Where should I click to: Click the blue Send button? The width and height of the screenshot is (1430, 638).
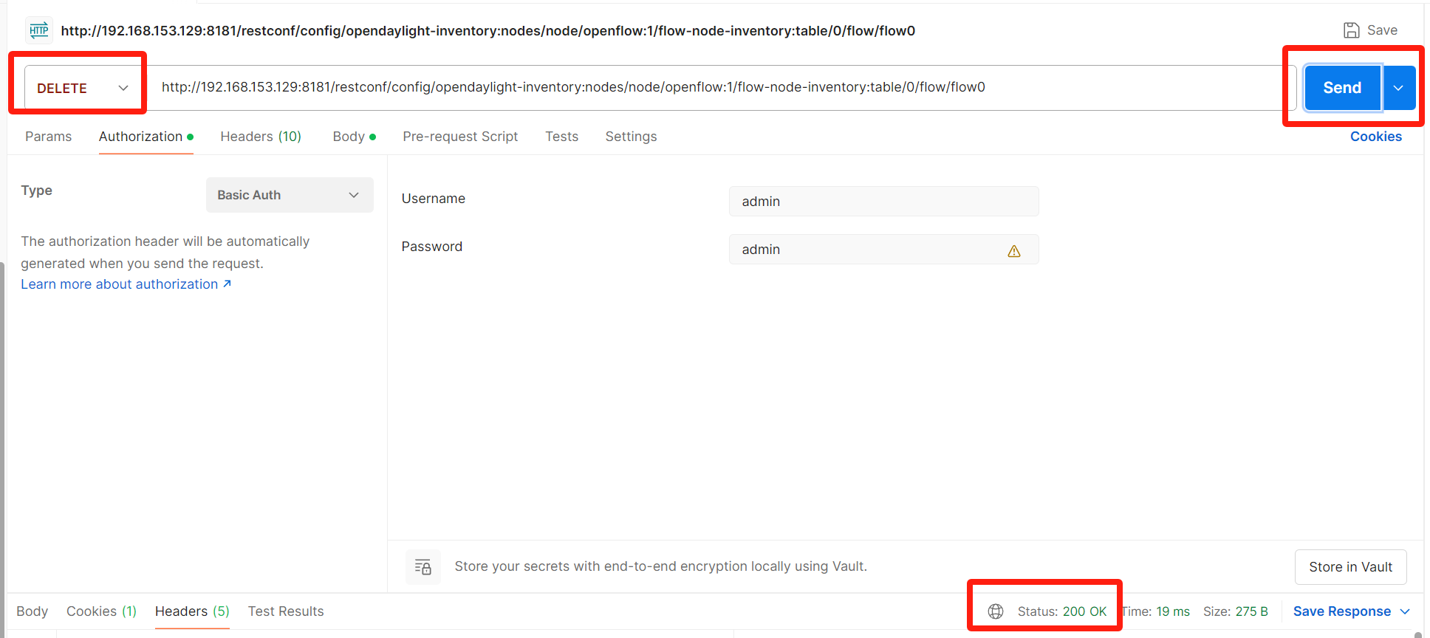pyautogui.click(x=1342, y=88)
